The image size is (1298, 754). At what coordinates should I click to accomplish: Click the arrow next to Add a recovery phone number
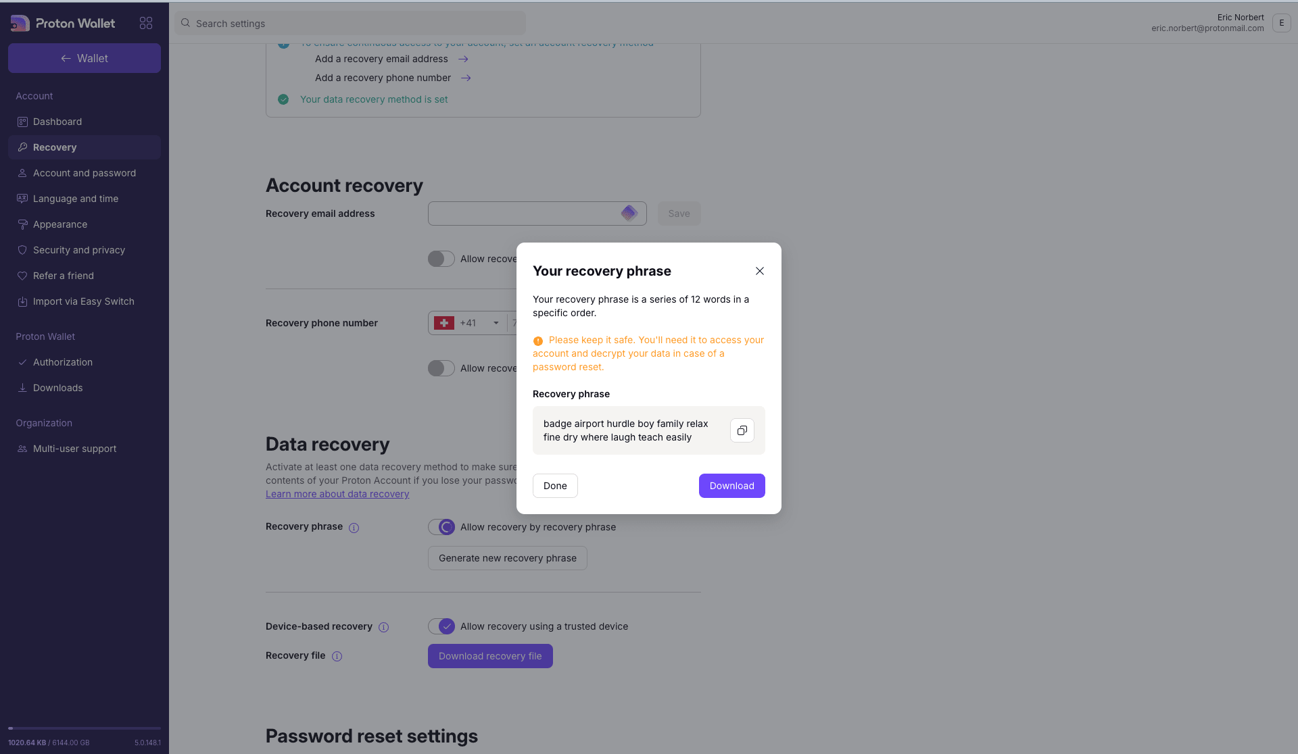pos(466,78)
